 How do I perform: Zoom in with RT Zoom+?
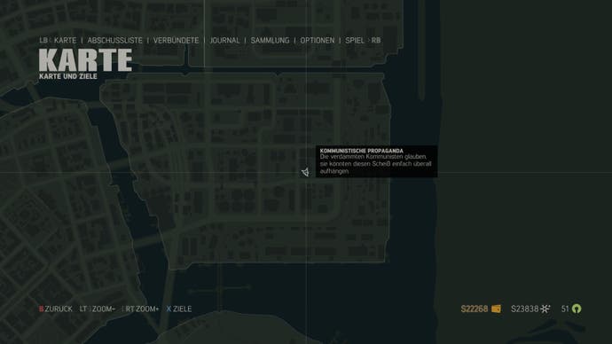click(x=142, y=309)
